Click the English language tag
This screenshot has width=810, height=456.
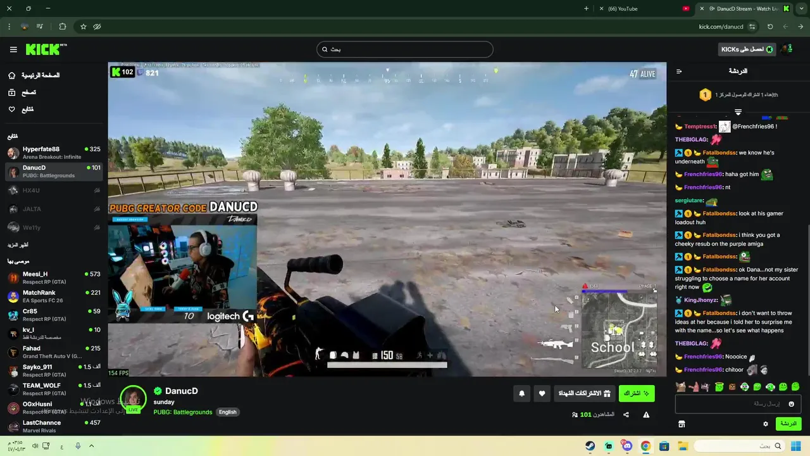228,412
